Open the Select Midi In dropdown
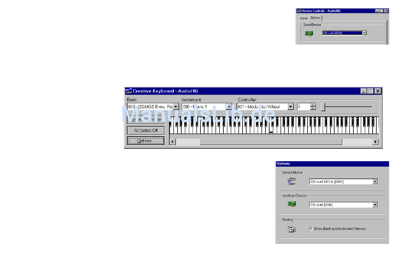Image resolution: width=396 pixels, height=272 pixels. tap(375, 182)
